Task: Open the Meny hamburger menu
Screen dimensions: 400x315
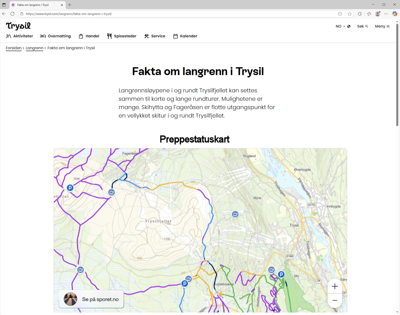Action: 382,26
